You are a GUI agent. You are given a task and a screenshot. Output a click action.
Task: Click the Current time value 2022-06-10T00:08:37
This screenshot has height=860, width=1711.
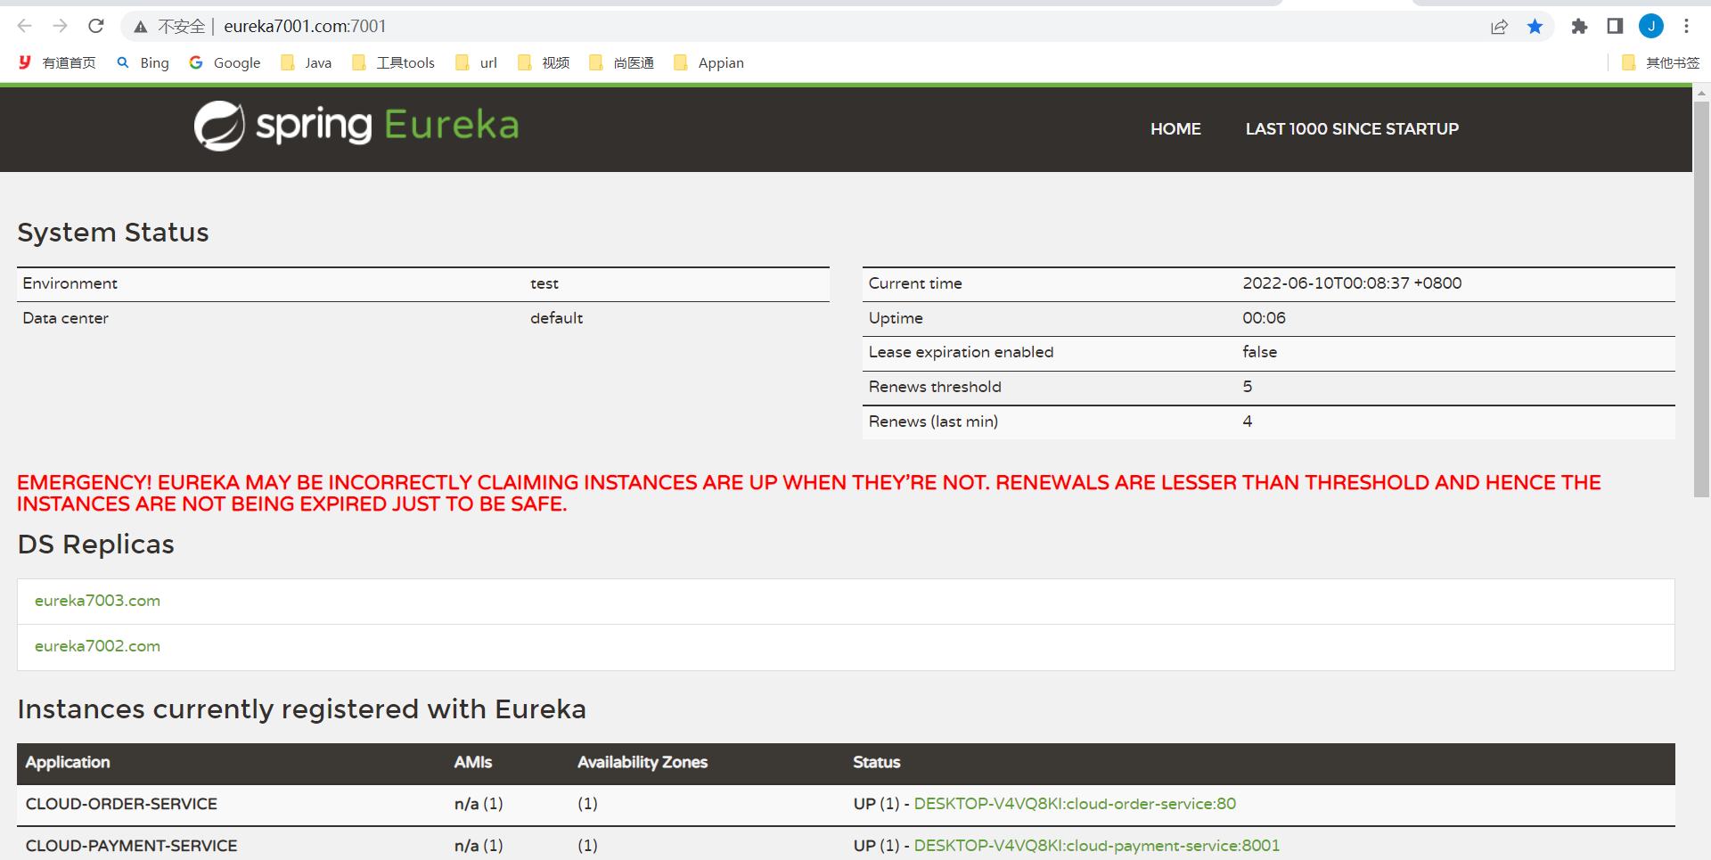click(1352, 283)
